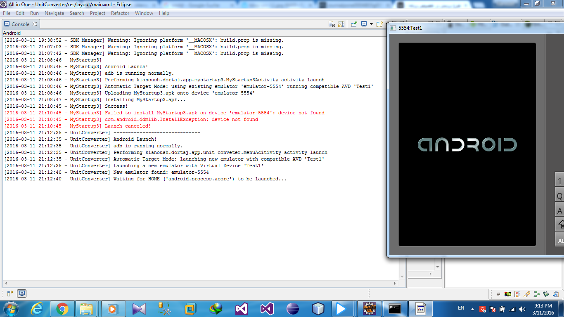The image size is (564, 317).
Task: Click the picture-and-book perspective icon
Action: click(517, 294)
